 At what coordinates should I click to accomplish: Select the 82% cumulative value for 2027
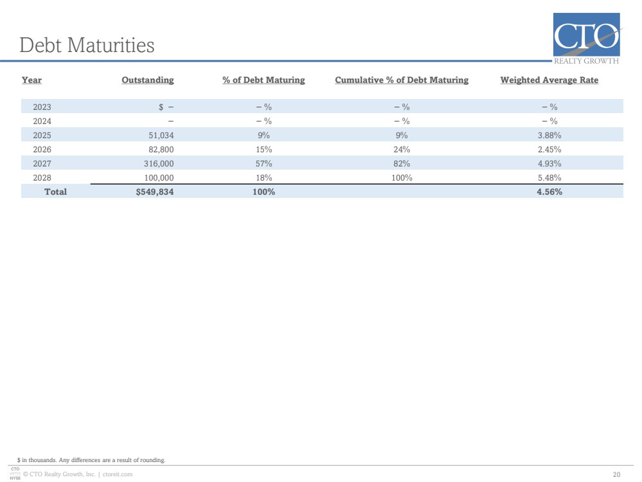point(402,163)
